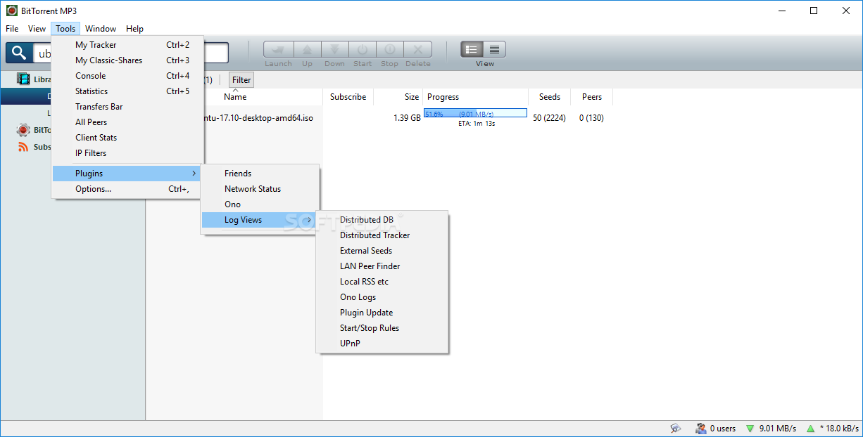863x437 pixels.
Task: Choose the Transfers Bar menu item
Action: 128,107
